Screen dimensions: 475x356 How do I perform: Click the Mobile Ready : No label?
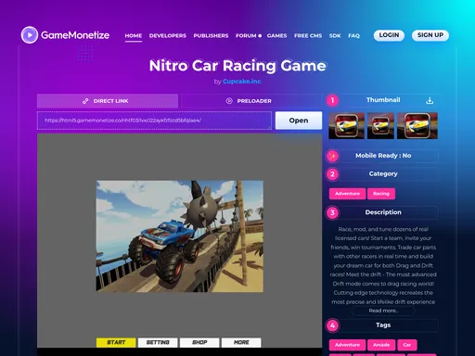tap(383, 156)
